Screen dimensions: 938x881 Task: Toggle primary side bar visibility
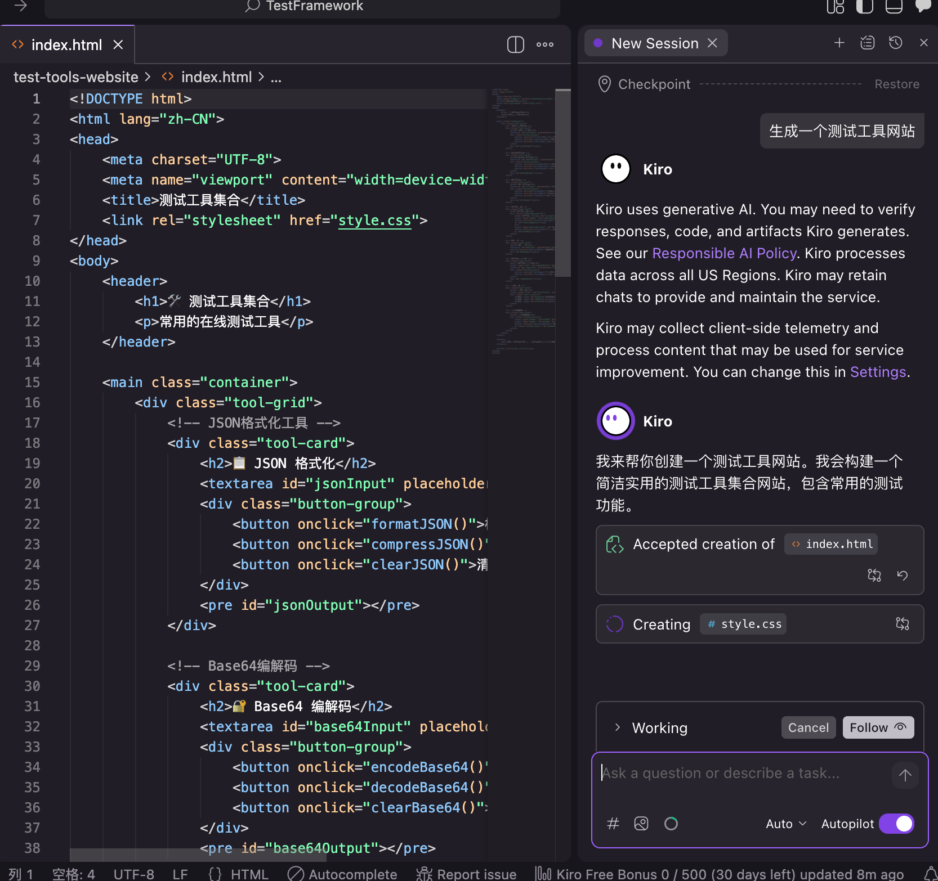click(864, 6)
